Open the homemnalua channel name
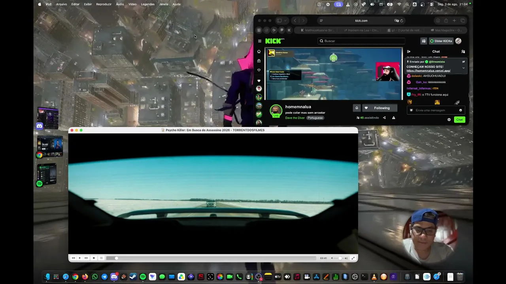The width and height of the screenshot is (506, 284). pyautogui.click(x=298, y=107)
